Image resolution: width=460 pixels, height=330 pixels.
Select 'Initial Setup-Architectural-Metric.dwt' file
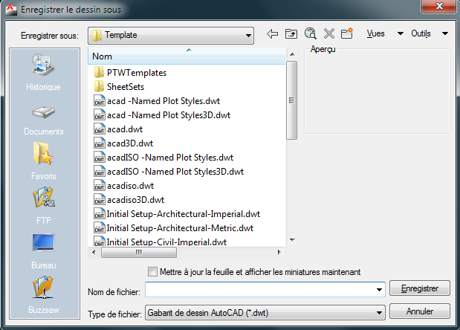point(180,228)
